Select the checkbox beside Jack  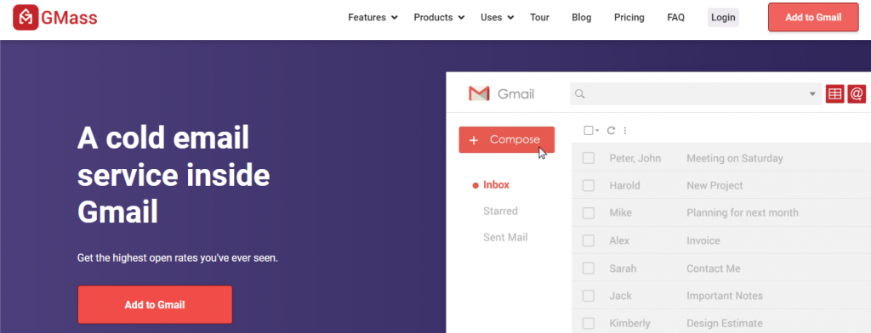pyautogui.click(x=589, y=296)
